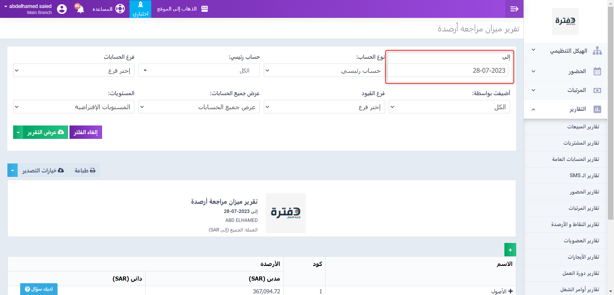Viewport: 614px width, 295px height.
Task: Click the green plus expand-all button
Action: click(510, 250)
